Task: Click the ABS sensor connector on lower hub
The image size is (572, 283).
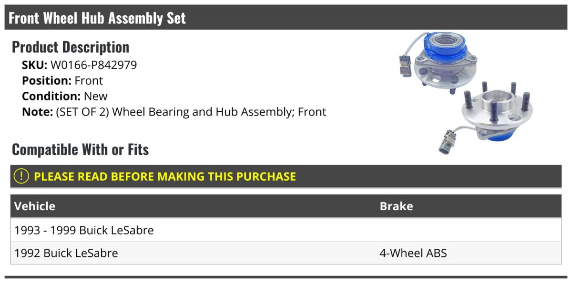Action: [447, 140]
